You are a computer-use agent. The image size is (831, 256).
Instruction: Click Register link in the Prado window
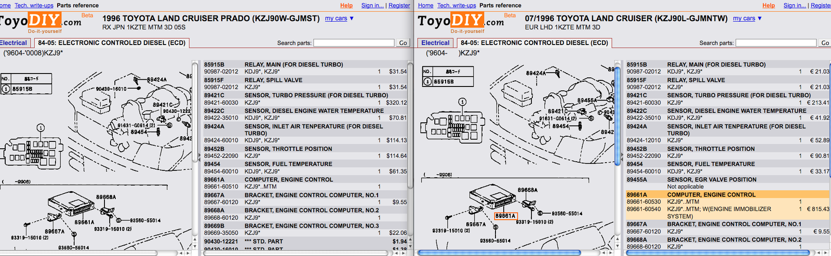399,5
